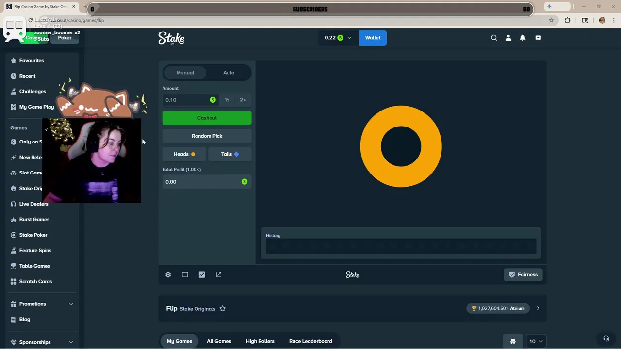Viewport: 621px width, 349px height.
Task: Click the orange heads coin
Action: pos(401,146)
